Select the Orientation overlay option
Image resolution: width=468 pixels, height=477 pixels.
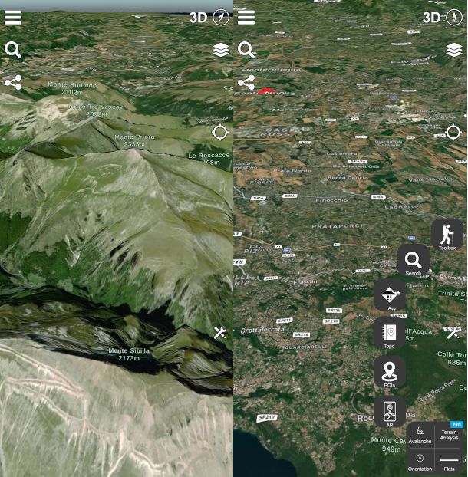point(420,461)
